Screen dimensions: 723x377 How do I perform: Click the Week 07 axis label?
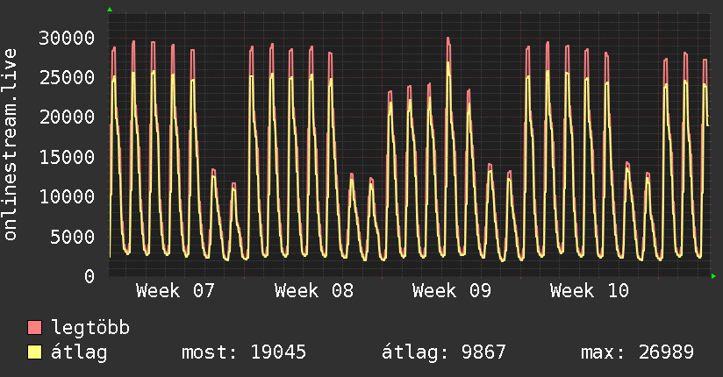[175, 291]
